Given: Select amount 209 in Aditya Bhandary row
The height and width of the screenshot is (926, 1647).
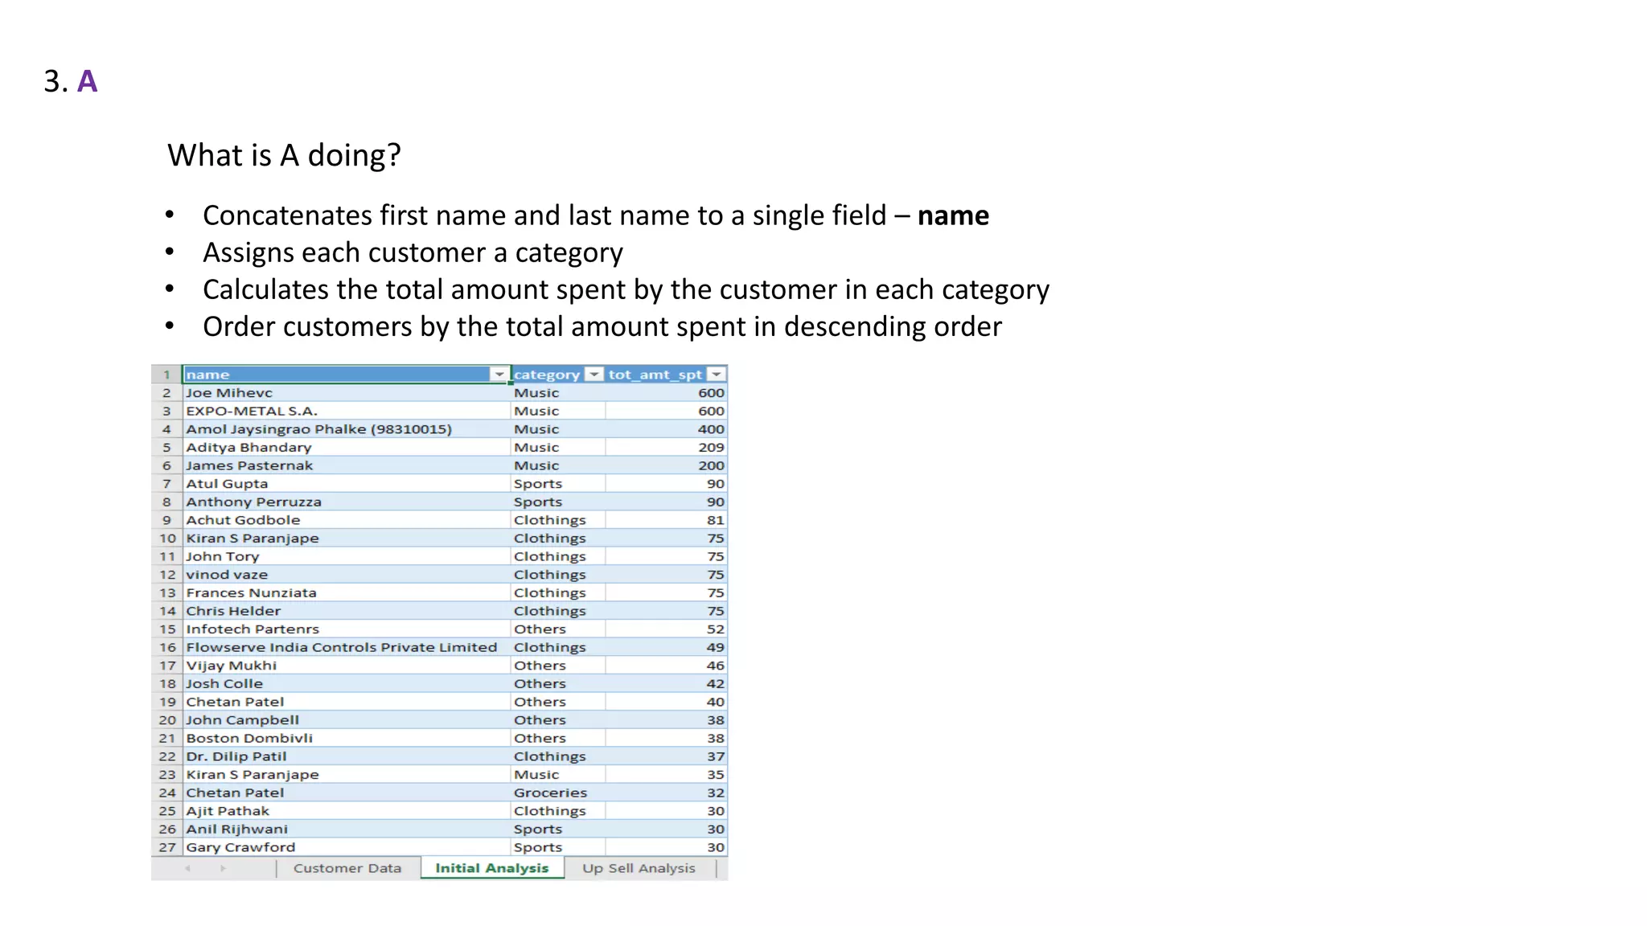Looking at the screenshot, I should coord(666,448).
